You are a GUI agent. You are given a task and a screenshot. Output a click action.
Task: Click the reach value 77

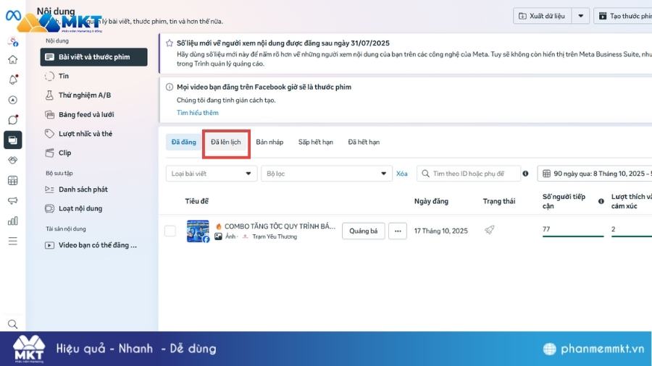[x=546, y=229]
